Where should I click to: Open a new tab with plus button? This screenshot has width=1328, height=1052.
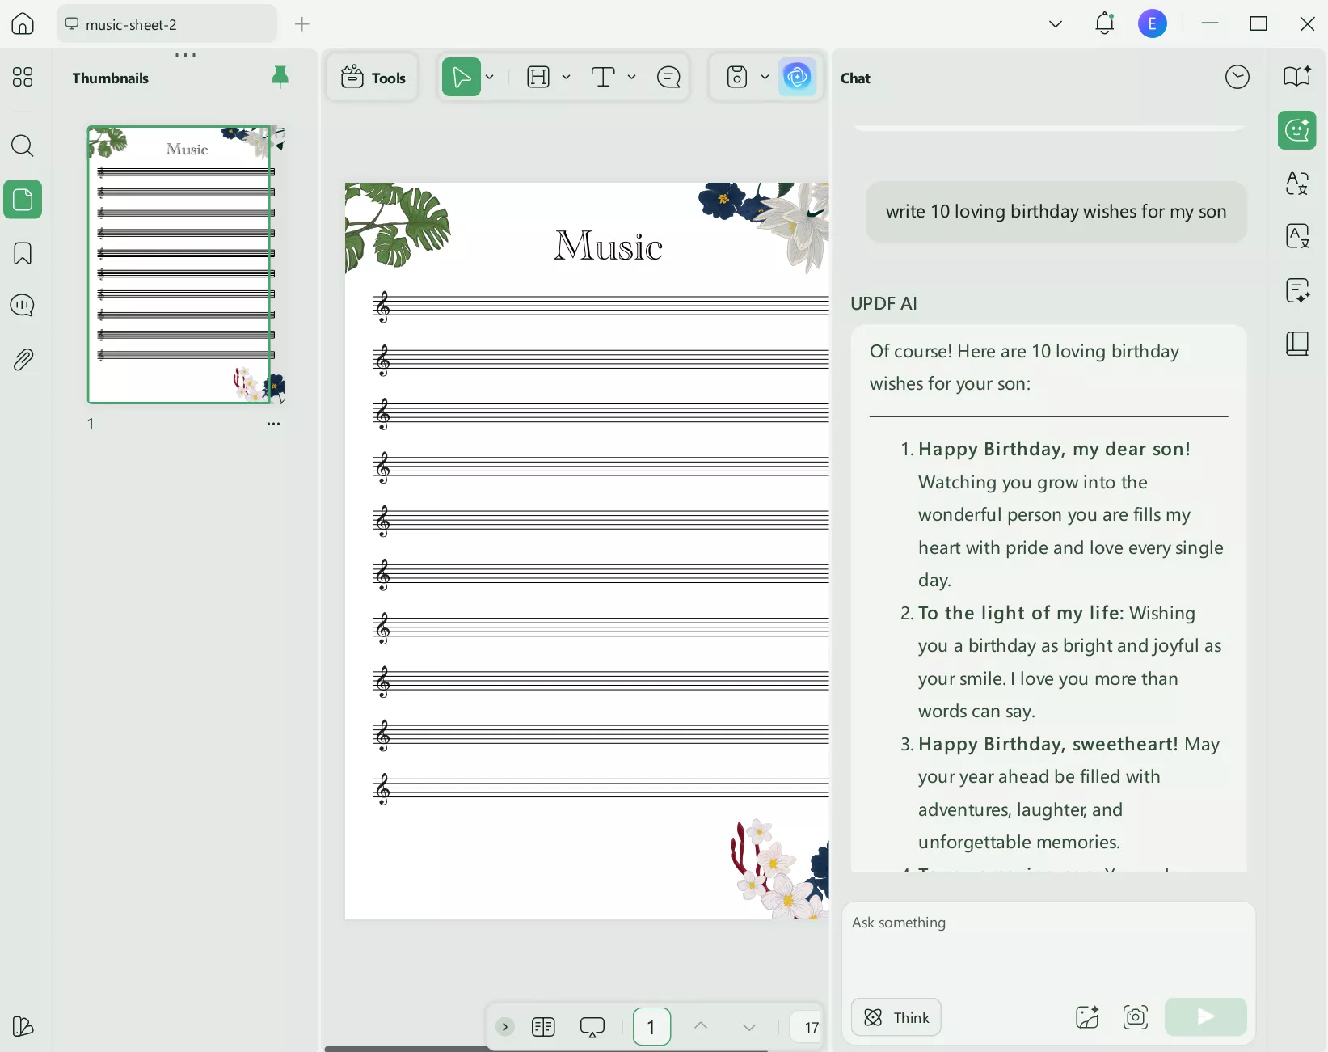[x=302, y=24]
